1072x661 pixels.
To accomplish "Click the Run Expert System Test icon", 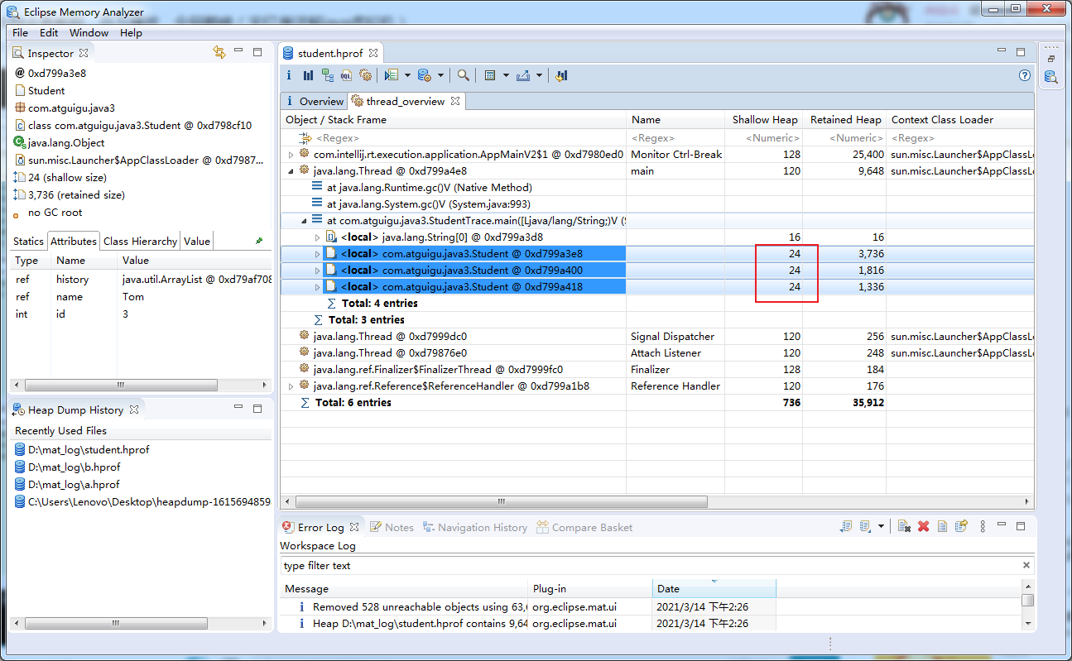I will coord(392,75).
